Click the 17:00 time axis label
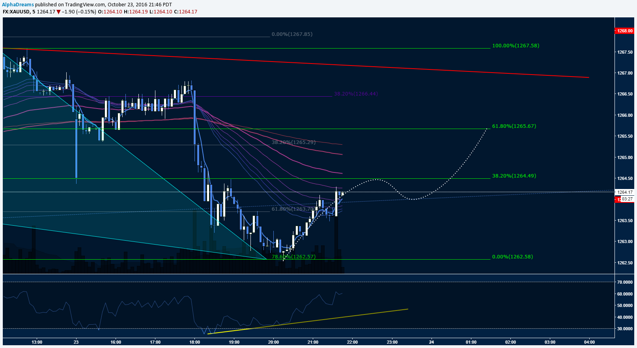Viewport: 637px width, 348px height. [x=155, y=342]
